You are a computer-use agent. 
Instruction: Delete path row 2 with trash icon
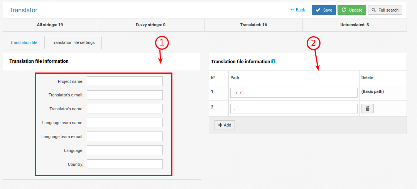coord(368,108)
